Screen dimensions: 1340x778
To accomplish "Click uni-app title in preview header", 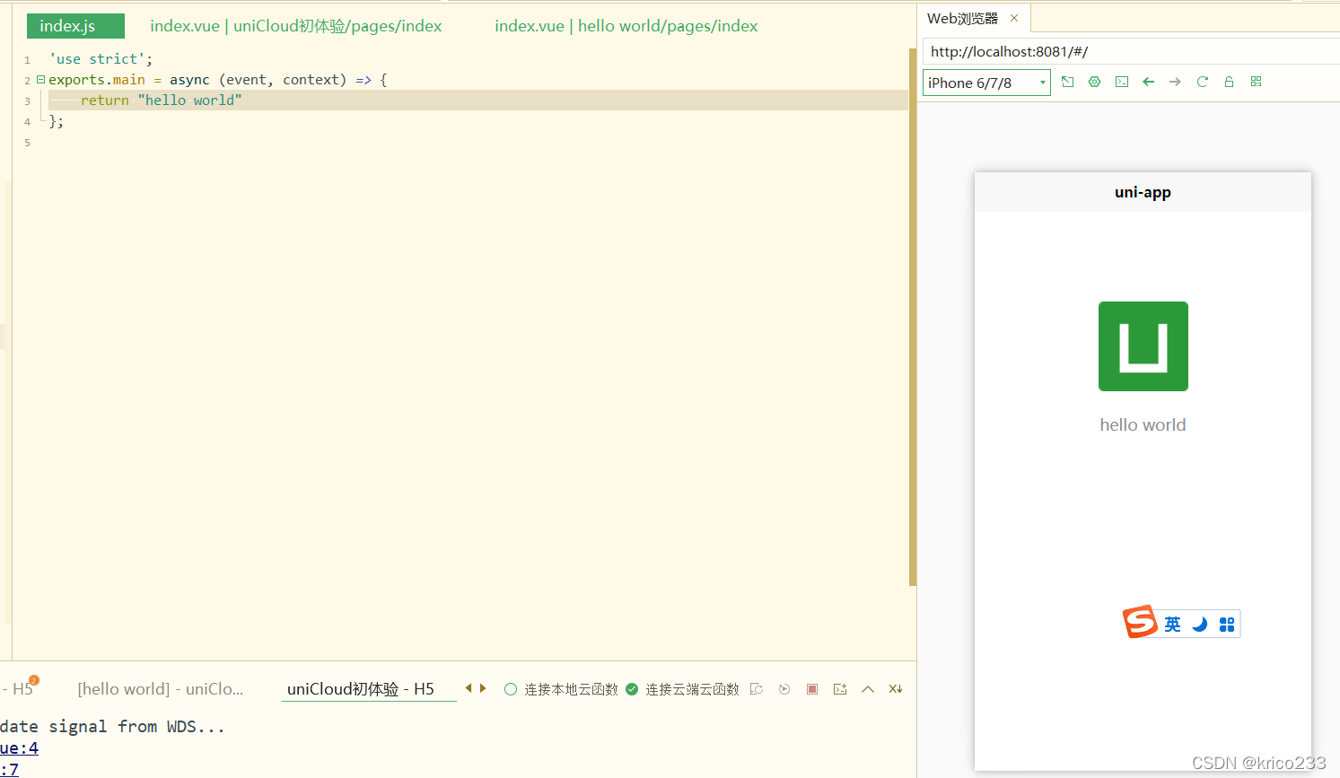I will point(1143,192).
